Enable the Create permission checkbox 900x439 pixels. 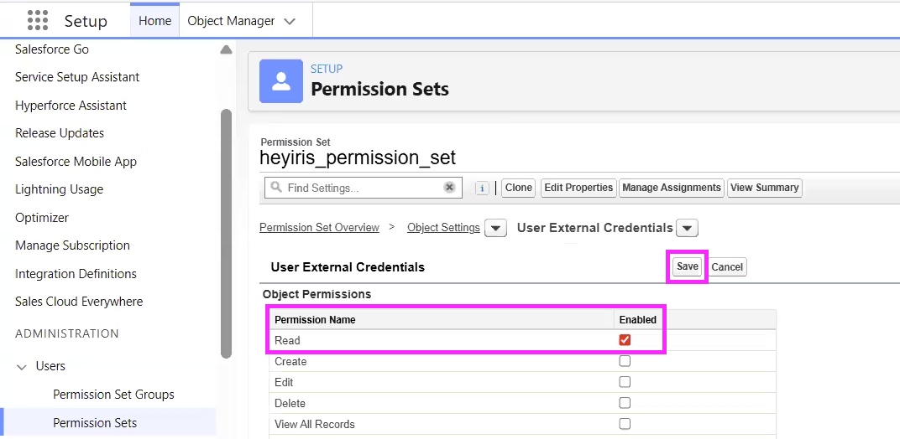[x=625, y=361]
